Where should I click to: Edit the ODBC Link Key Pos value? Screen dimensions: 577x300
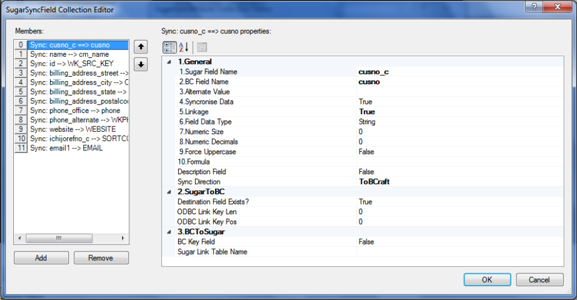pos(460,221)
